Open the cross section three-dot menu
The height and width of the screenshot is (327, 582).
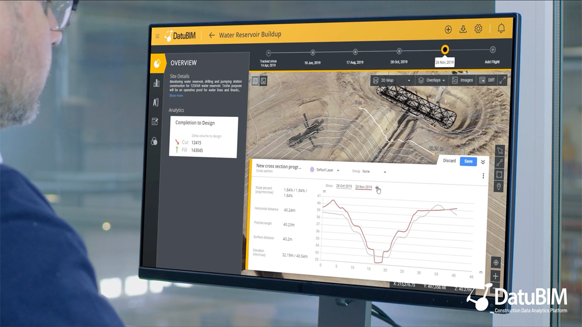pyautogui.click(x=483, y=176)
